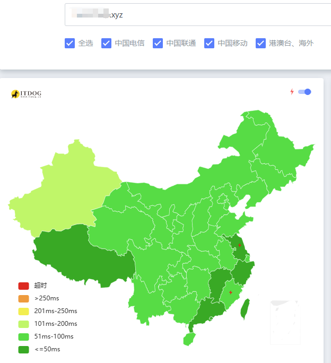Click the ITDOG logo
This screenshot has height=363, width=331.
(26, 94)
